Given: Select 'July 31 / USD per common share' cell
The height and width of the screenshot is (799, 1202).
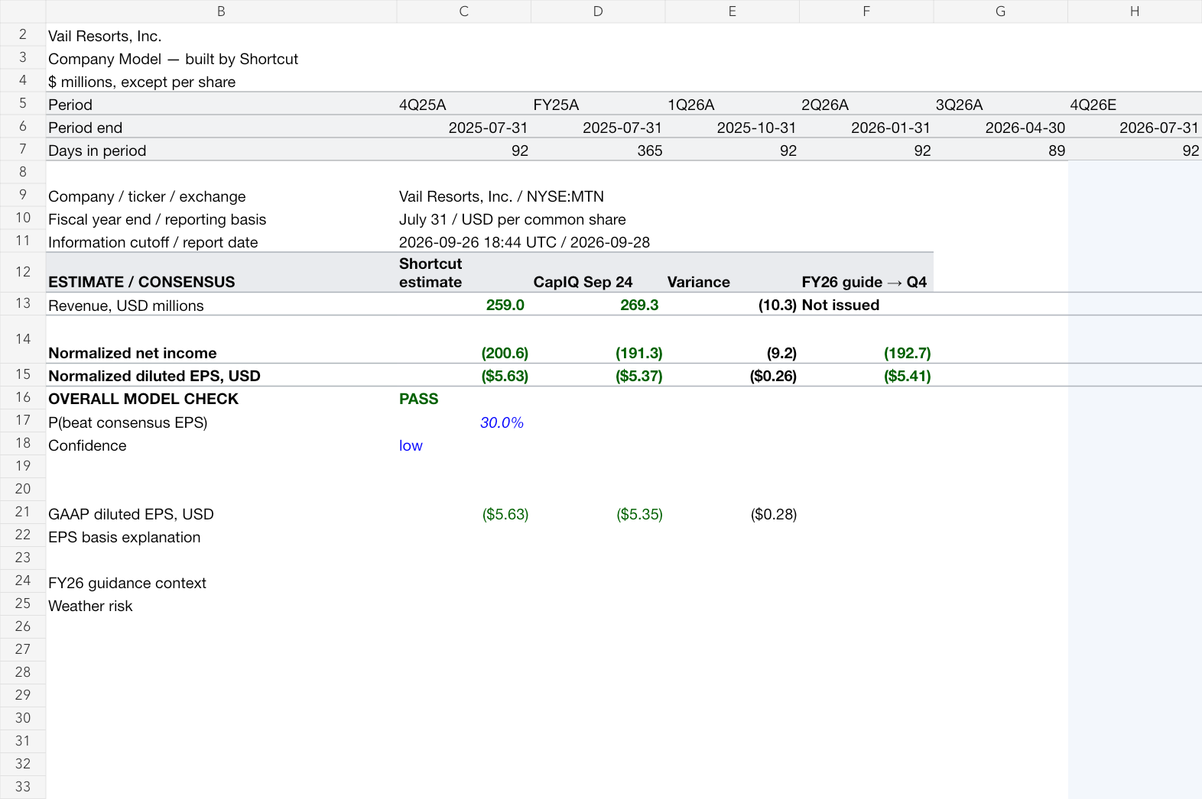Looking at the screenshot, I should click(512, 219).
